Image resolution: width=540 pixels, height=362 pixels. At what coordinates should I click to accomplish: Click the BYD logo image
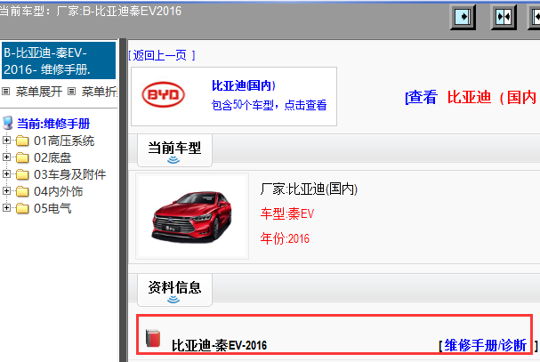[x=163, y=94]
